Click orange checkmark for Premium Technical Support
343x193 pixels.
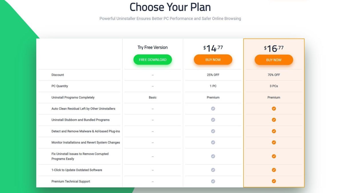(274, 181)
